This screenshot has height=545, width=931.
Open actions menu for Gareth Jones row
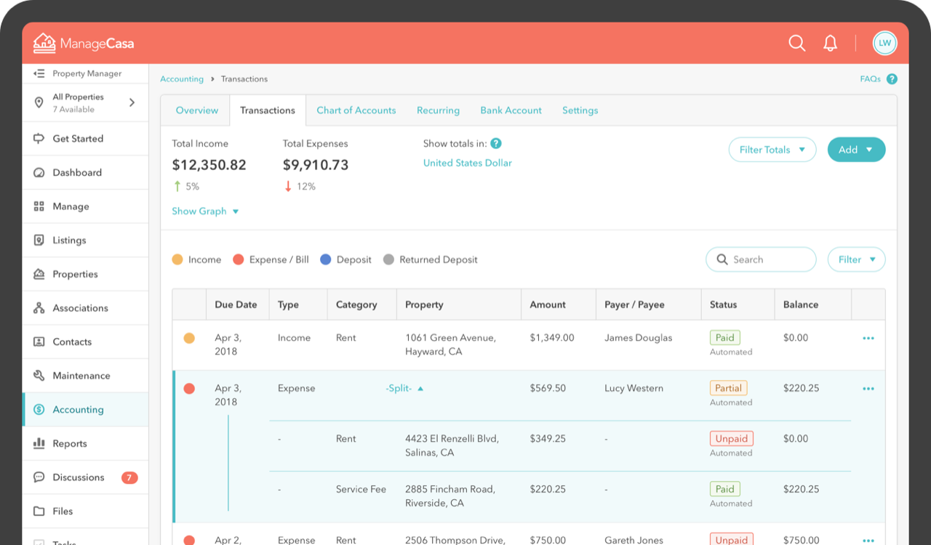(x=868, y=540)
